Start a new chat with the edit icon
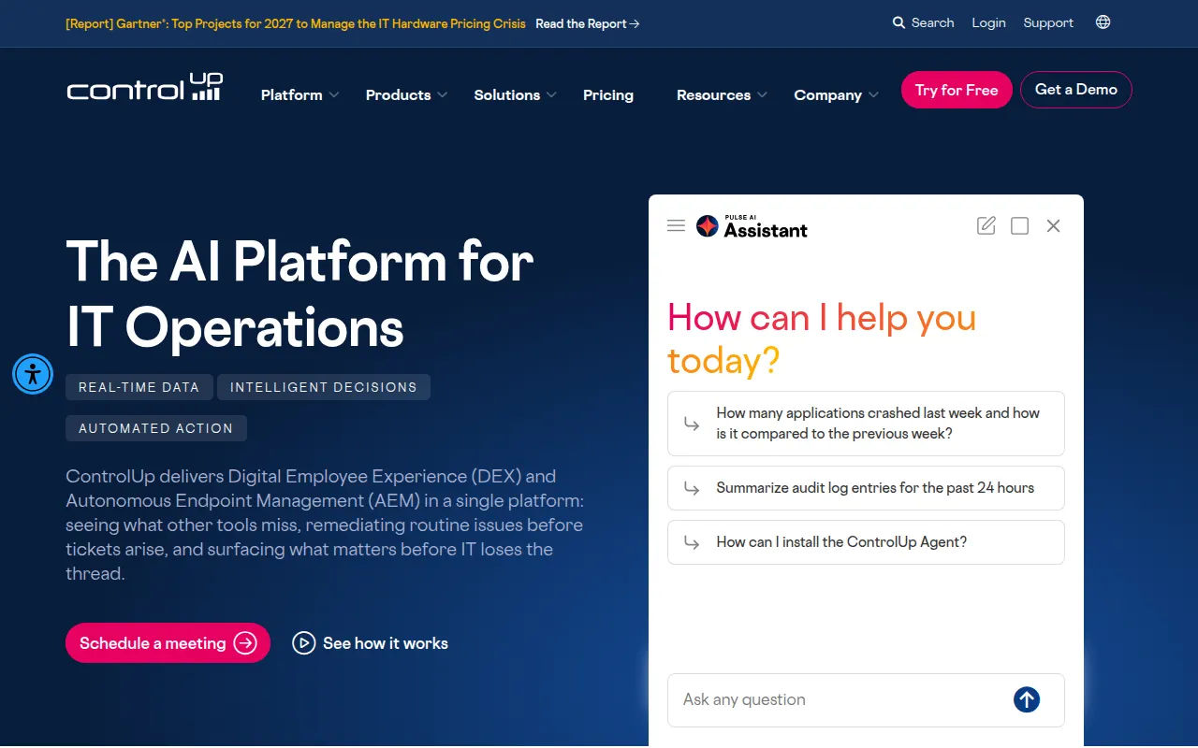The height and width of the screenshot is (748, 1198). [986, 225]
